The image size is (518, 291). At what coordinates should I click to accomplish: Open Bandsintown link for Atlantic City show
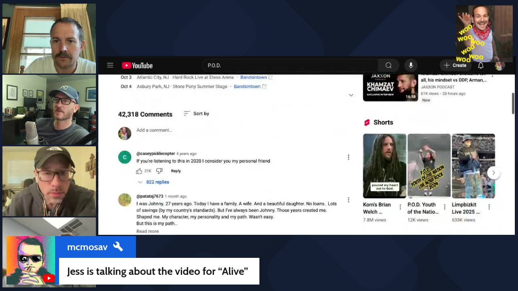pyautogui.click(x=256, y=77)
